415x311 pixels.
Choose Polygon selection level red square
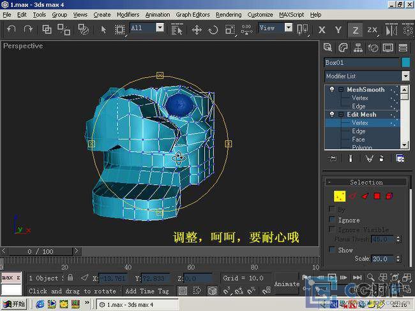tap(377, 196)
